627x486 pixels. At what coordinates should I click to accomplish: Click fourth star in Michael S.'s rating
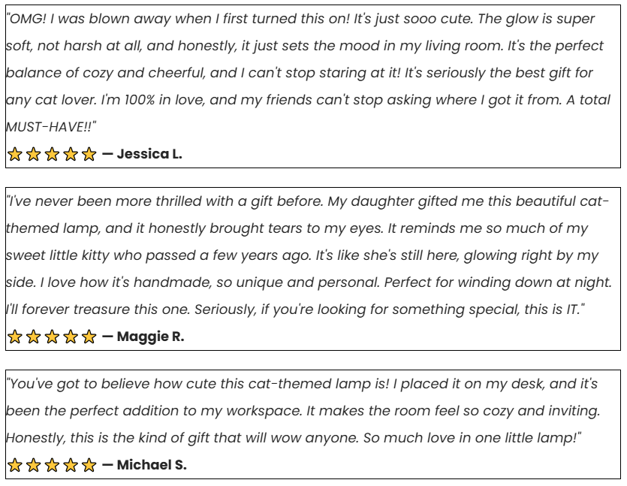tap(71, 466)
